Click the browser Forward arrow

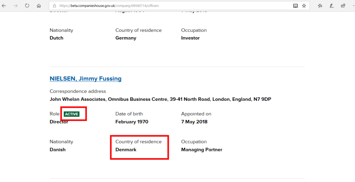pos(15,6)
